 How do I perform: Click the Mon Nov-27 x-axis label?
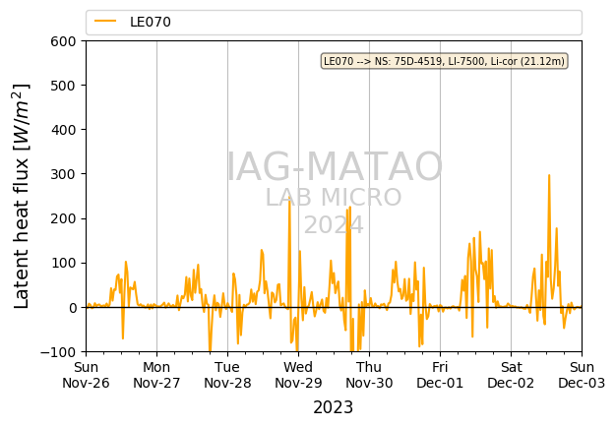coord(156,375)
